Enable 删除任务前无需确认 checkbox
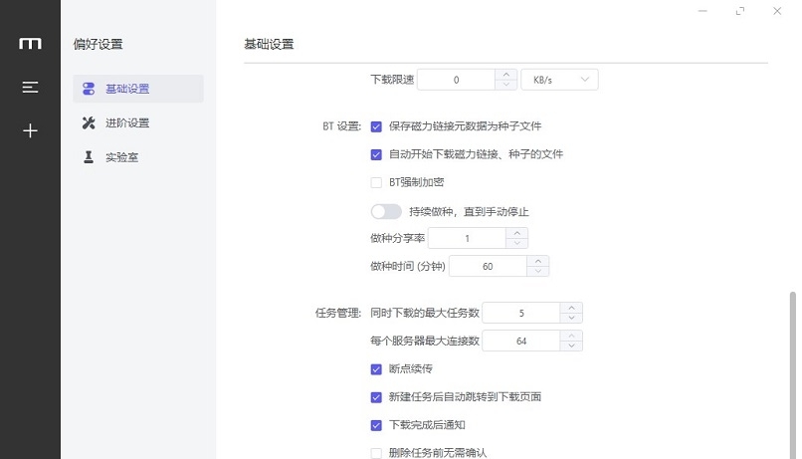The image size is (802, 459). coord(376,453)
